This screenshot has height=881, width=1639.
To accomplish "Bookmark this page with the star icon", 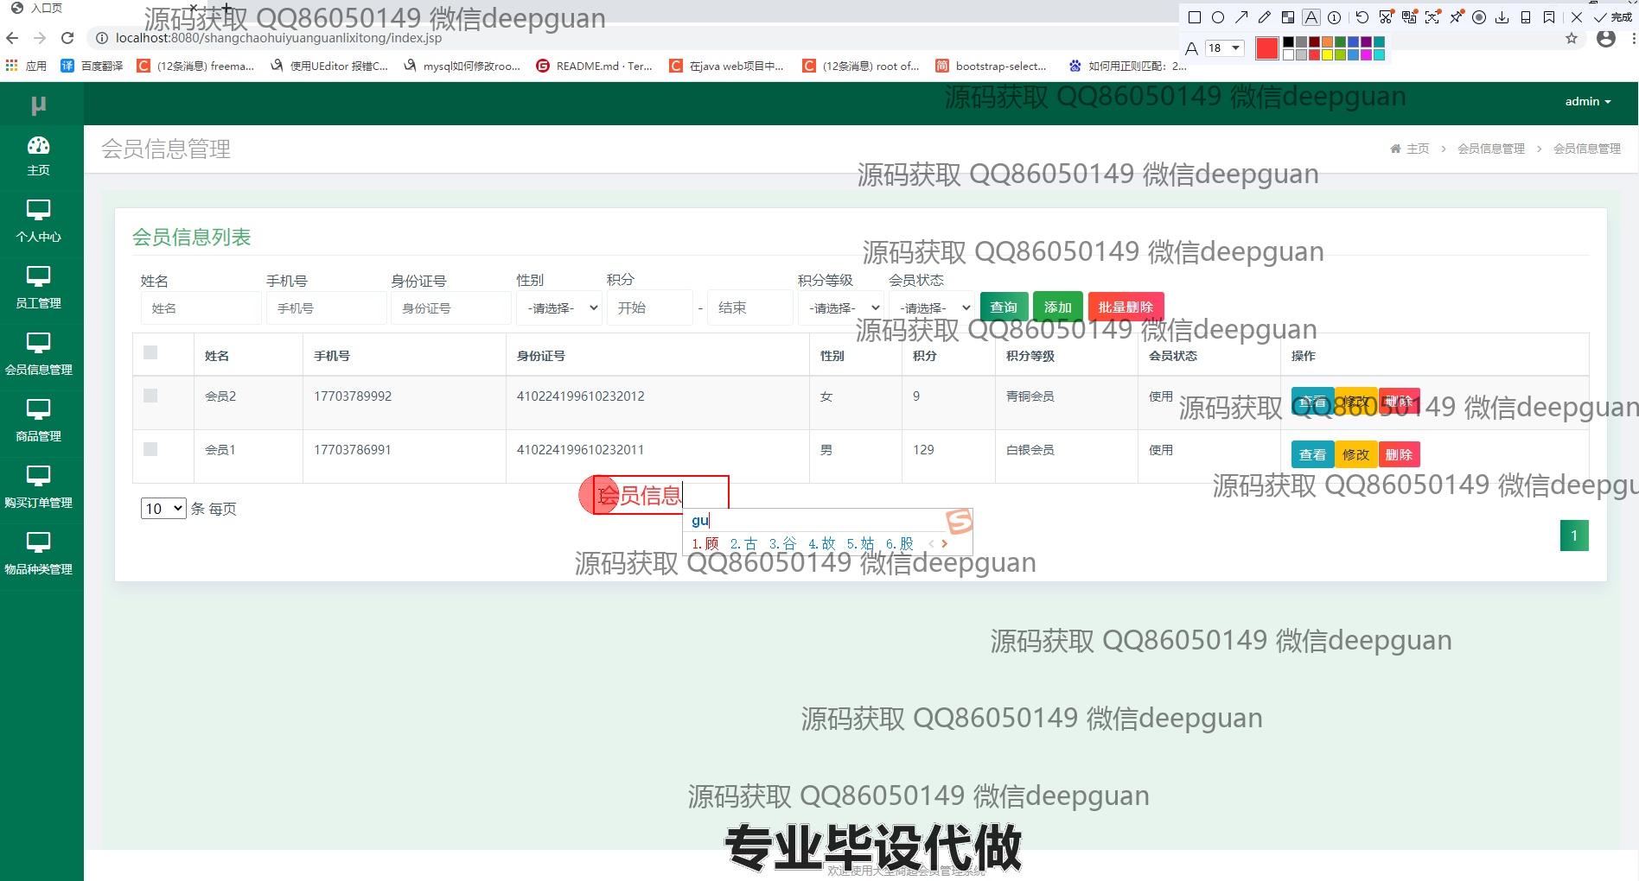I will [1572, 39].
